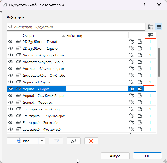Confirm with the OK button
The height and width of the screenshot is (163, 167).
(147, 156)
